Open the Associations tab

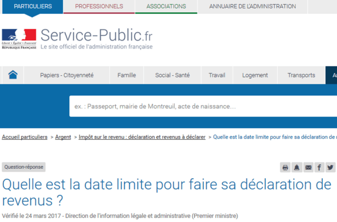[166, 6]
